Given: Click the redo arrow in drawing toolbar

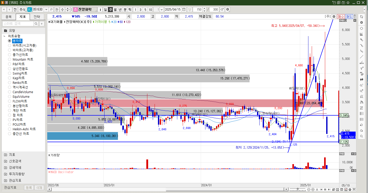Looking at the screenshot, I should click(x=362, y=131).
